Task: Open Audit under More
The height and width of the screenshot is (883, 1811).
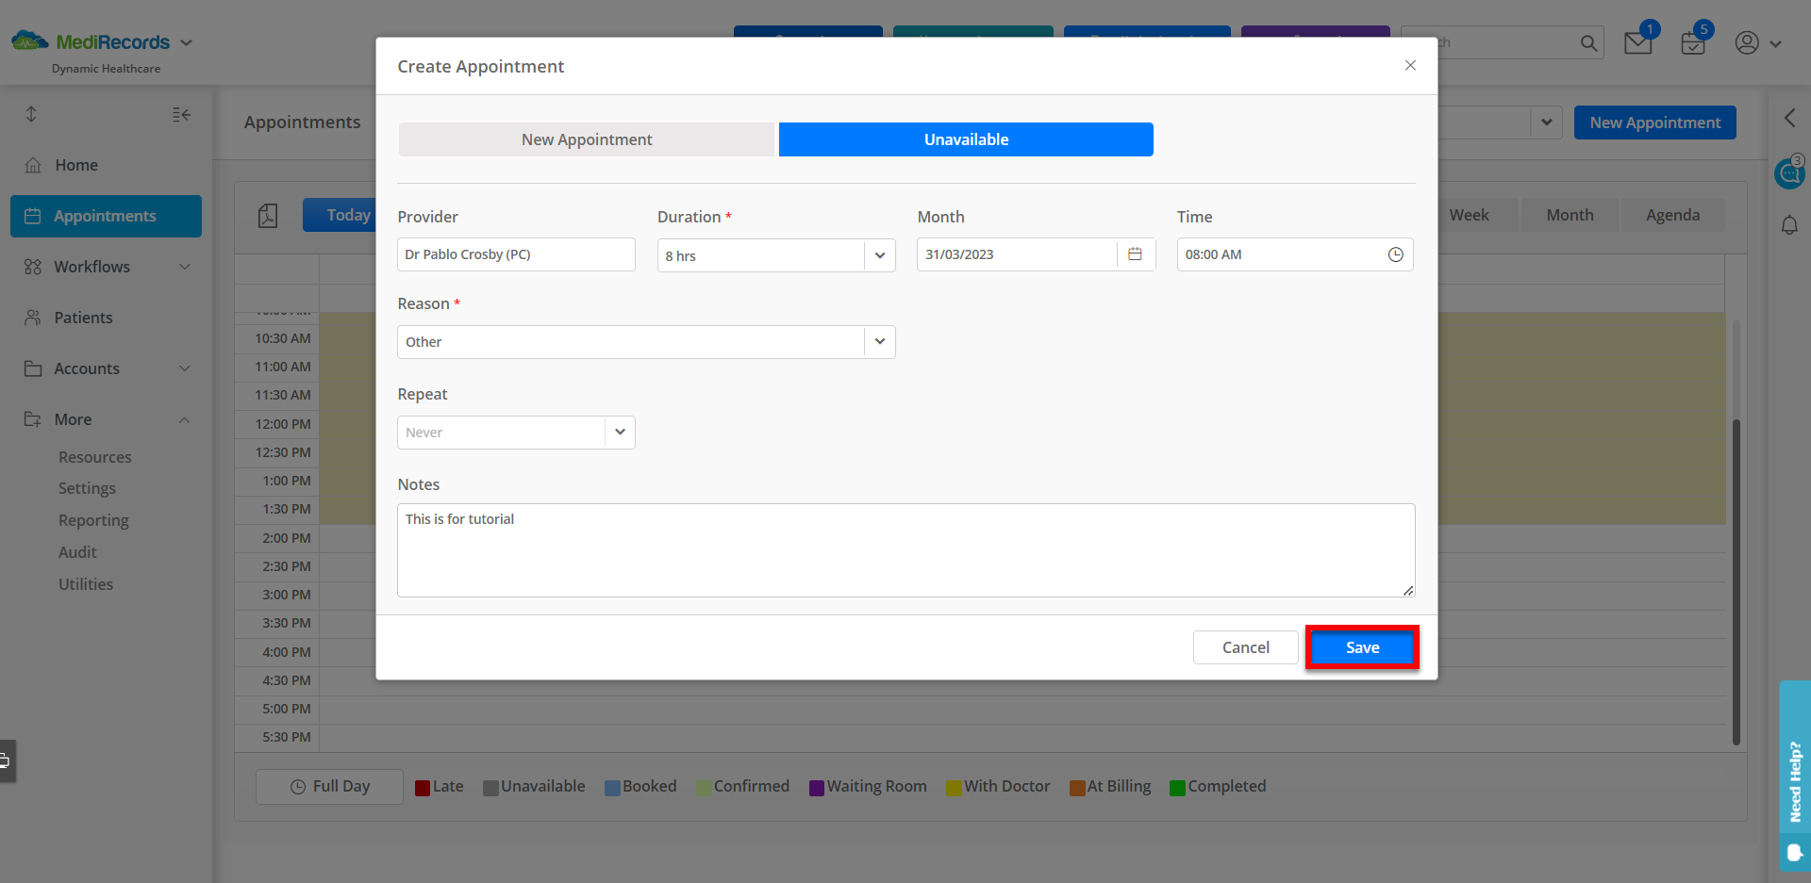Action: click(x=77, y=552)
